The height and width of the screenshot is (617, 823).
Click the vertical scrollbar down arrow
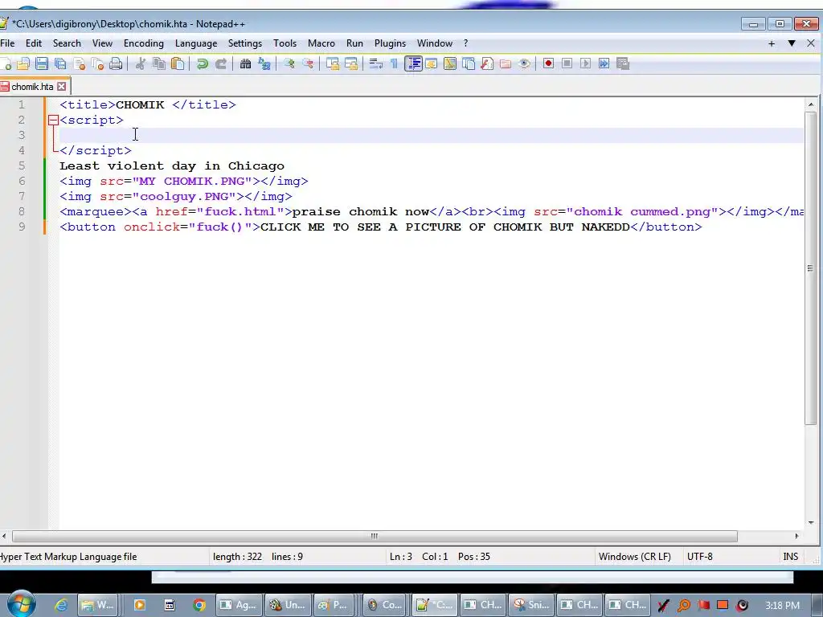click(810, 522)
